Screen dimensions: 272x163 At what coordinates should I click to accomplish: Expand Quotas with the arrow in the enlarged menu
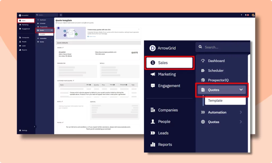[x=241, y=122]
